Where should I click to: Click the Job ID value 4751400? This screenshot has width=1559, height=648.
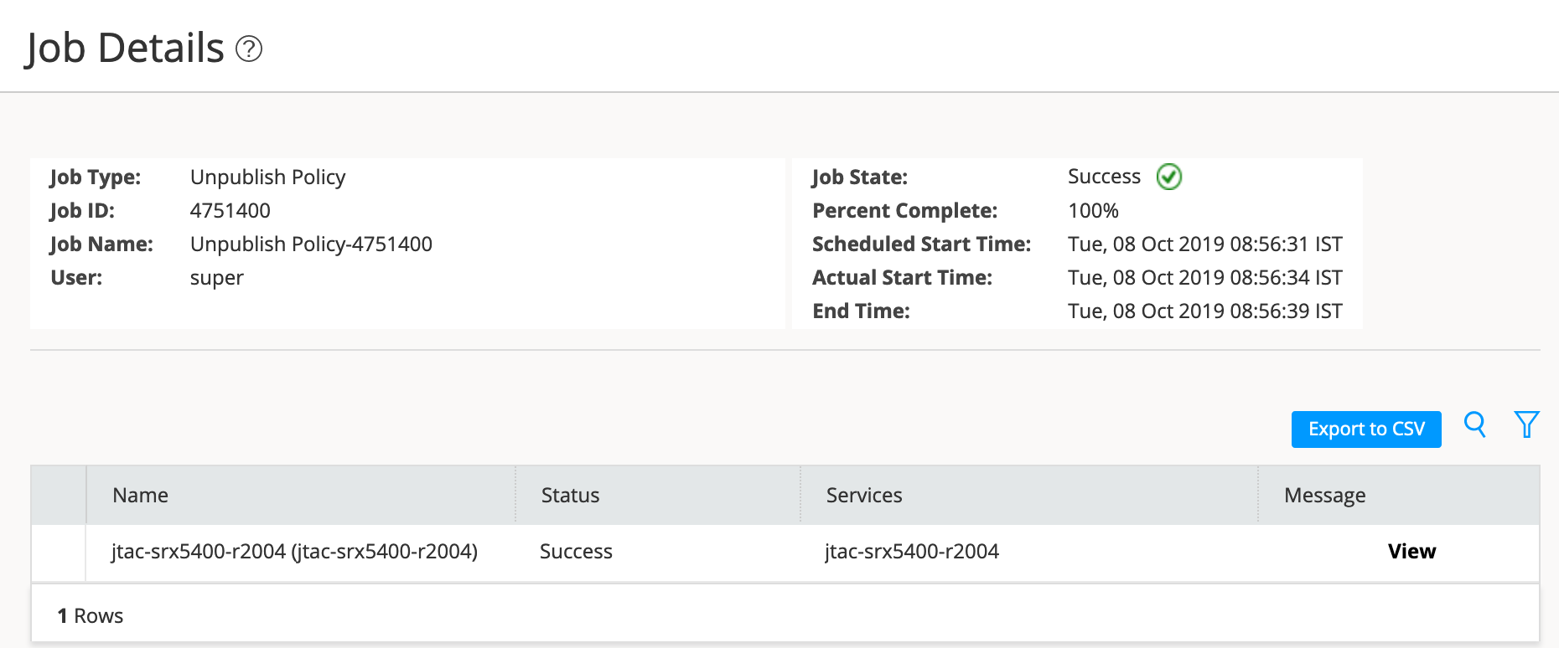coord(230,211)
